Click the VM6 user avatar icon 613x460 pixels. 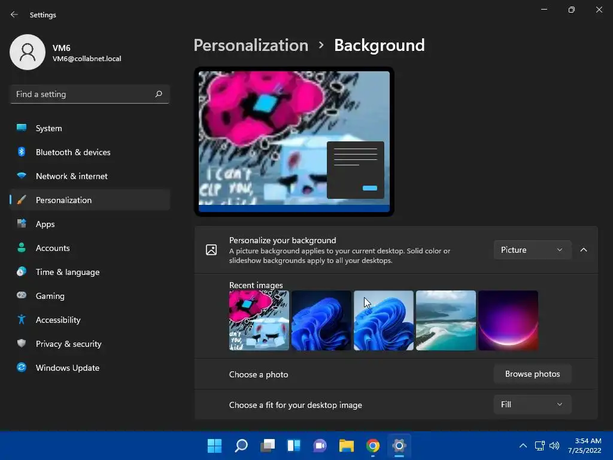coord(28,52)
